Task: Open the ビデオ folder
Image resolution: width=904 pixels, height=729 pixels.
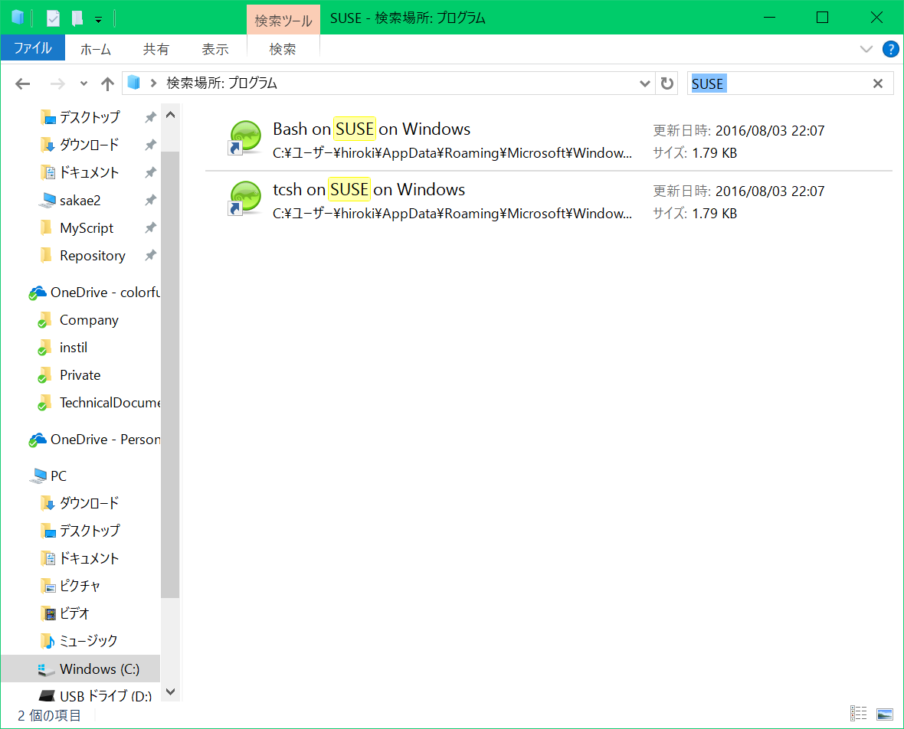Action: click(75, 613)
